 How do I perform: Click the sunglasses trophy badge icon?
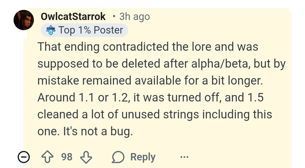click(51, 30)
